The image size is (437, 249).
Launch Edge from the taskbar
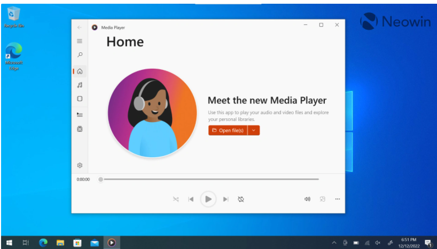[x=43, y=243]
